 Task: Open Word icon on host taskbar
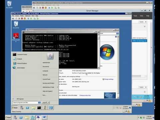(x=44, y=117)
